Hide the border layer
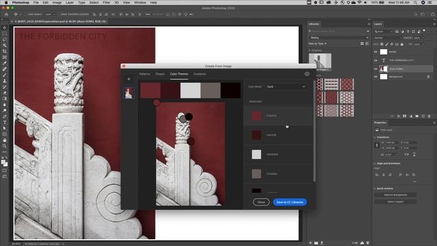The image size is (437, 246). coord(376,52)
